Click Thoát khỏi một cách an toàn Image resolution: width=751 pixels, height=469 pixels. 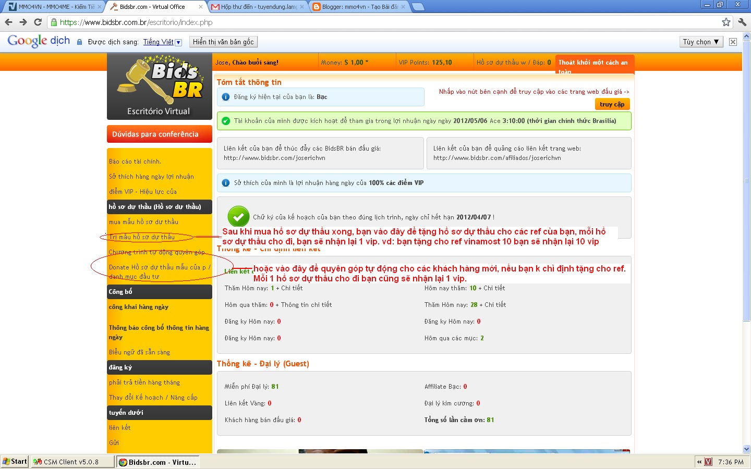(x=595, y=65)
